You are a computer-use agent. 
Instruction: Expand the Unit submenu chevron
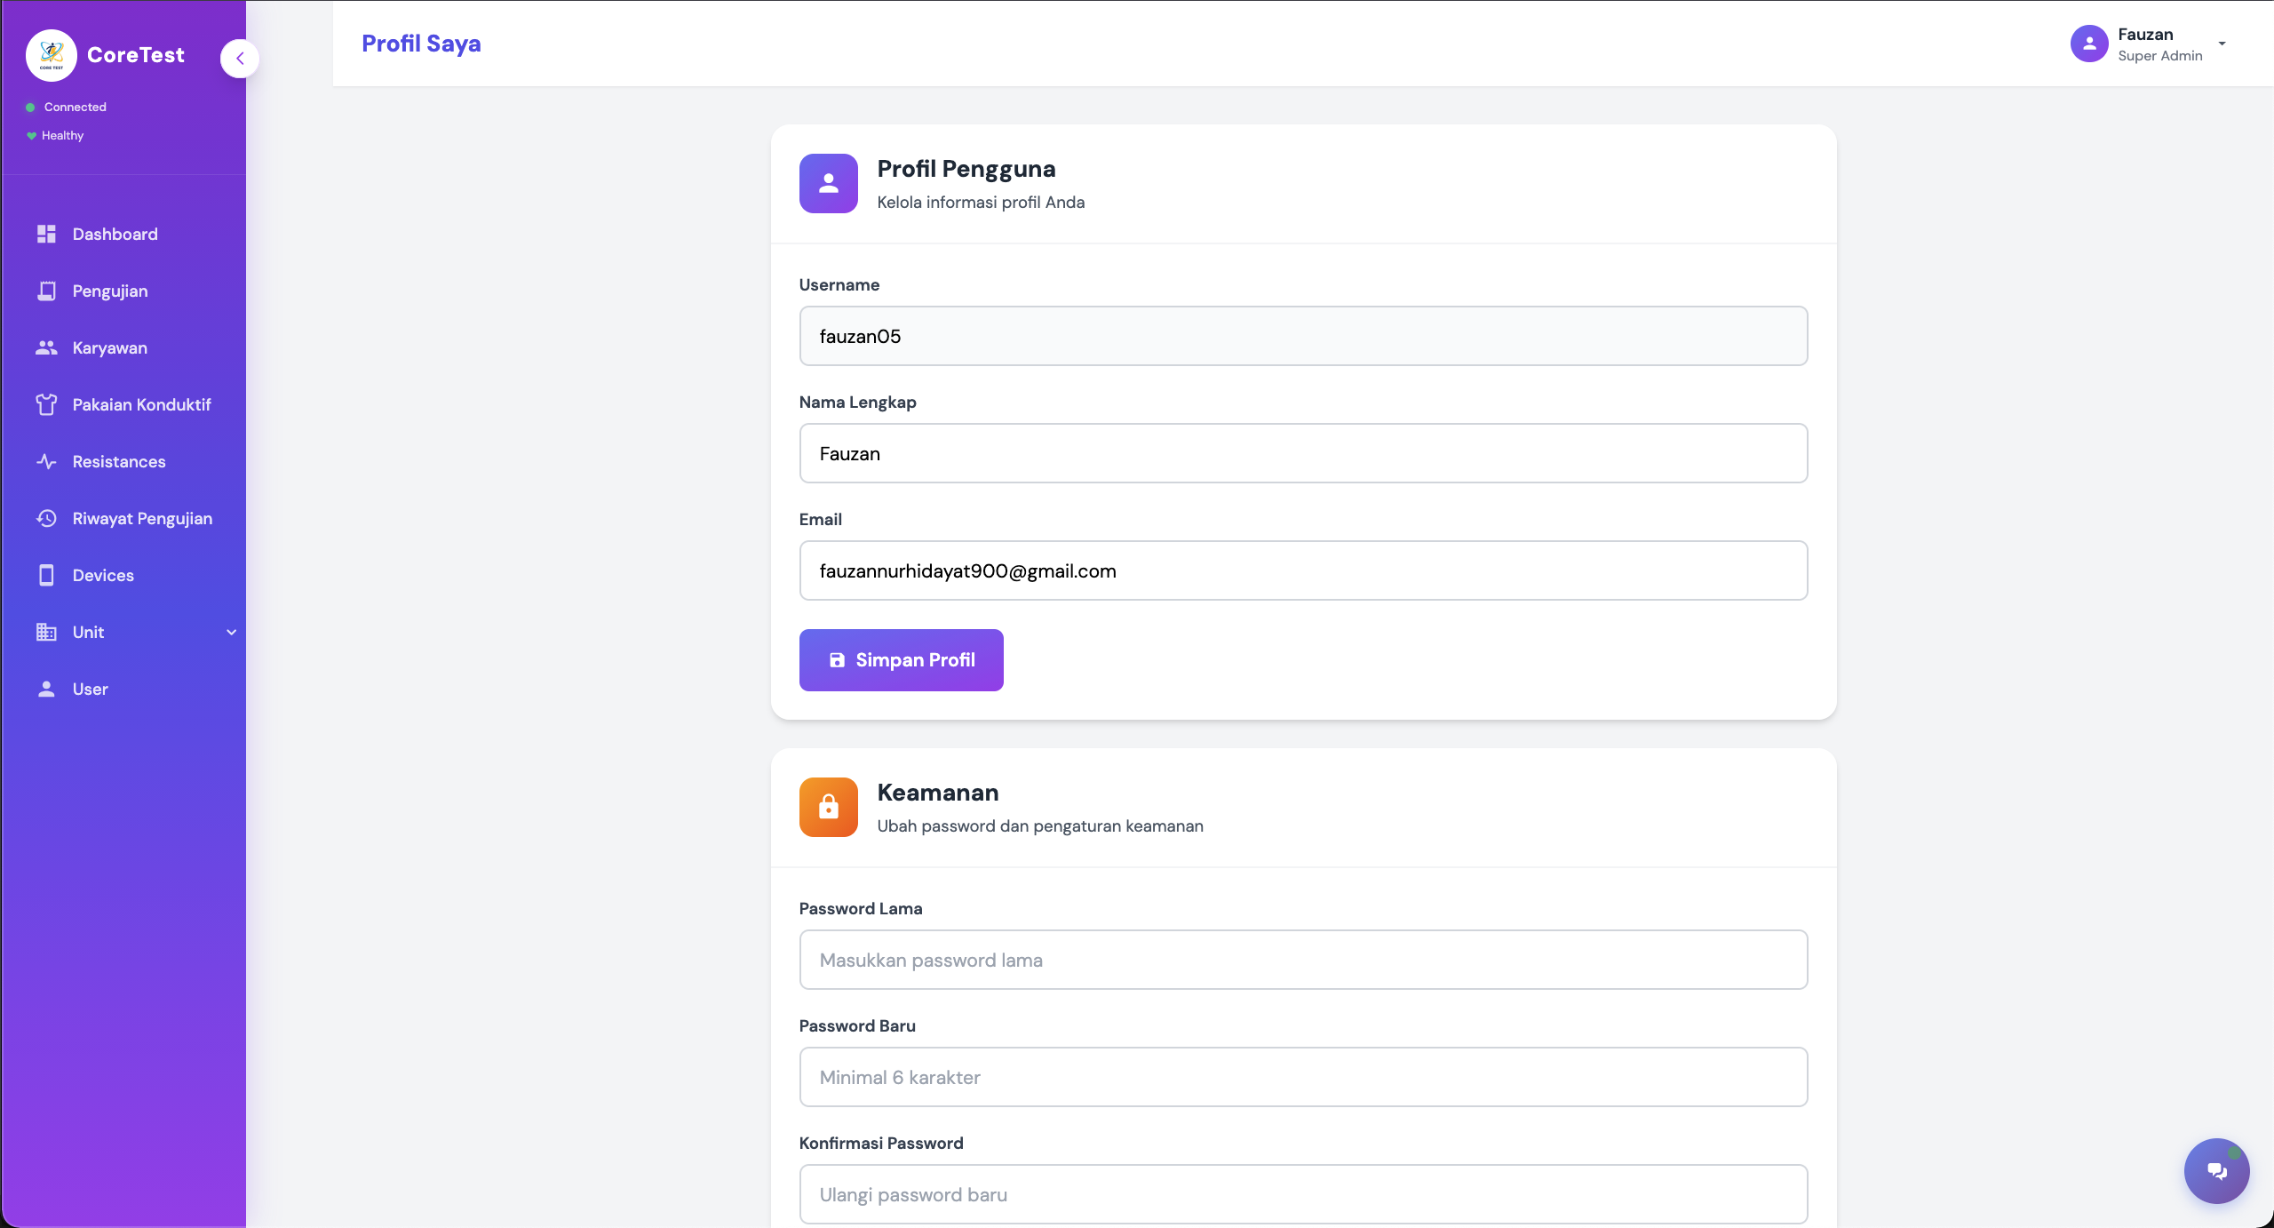tap(231, 632)
